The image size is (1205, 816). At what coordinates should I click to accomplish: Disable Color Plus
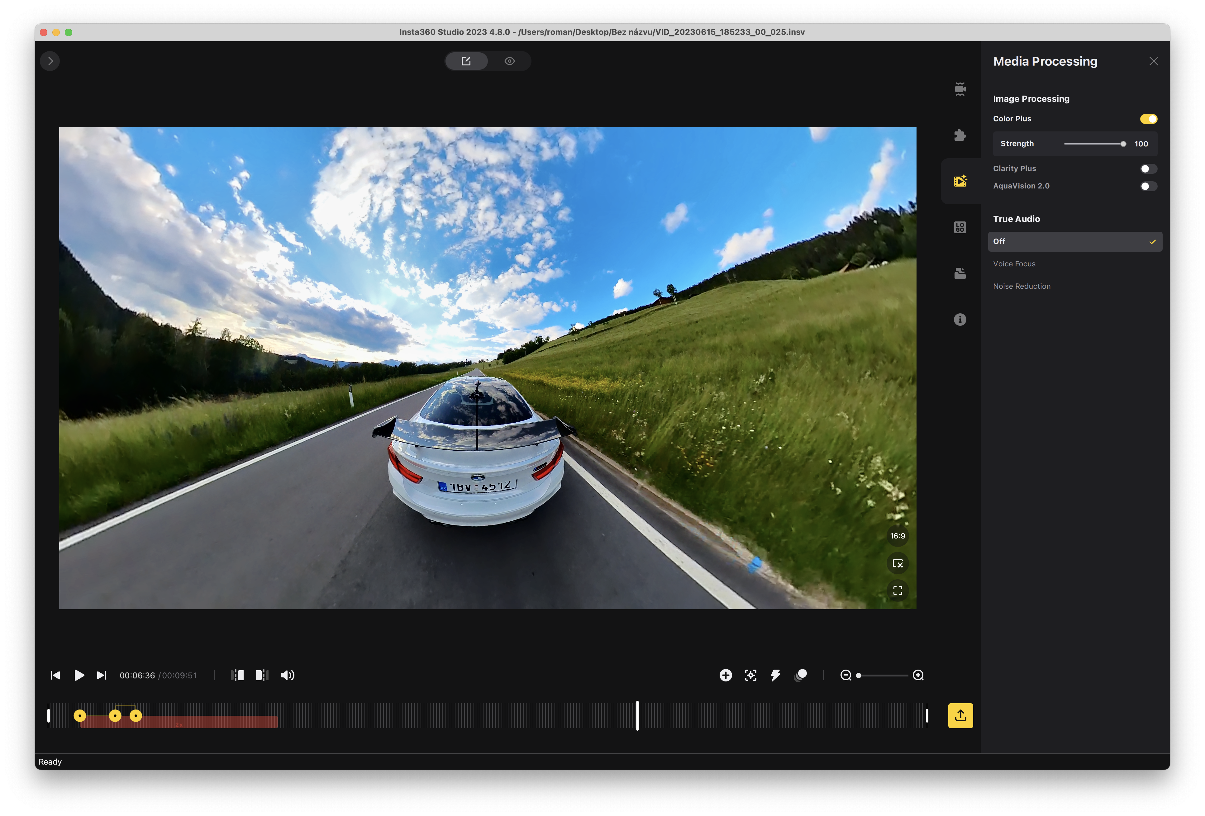(x=1149, y=119)
